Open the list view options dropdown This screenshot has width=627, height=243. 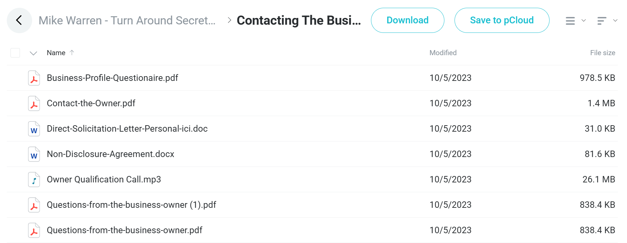click(576, 21)
